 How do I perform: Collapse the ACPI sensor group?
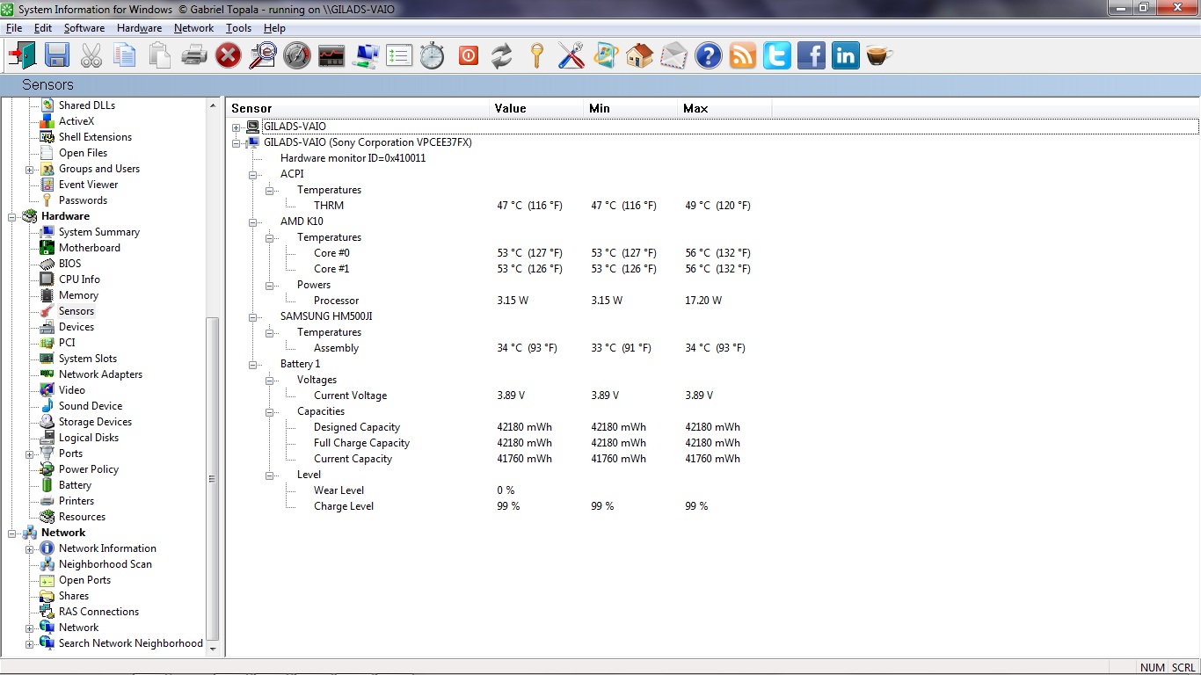(x=252, y=174)
